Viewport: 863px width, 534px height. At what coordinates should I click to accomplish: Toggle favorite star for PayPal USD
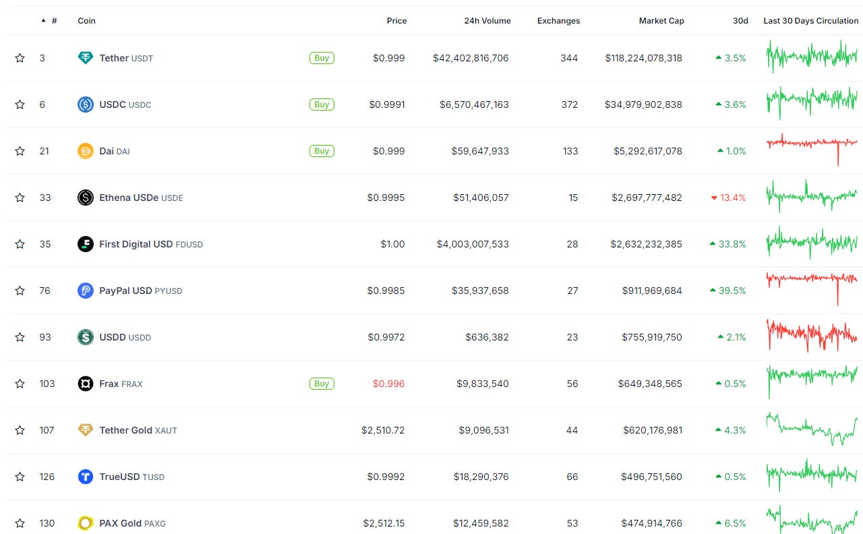click(20, 291)
